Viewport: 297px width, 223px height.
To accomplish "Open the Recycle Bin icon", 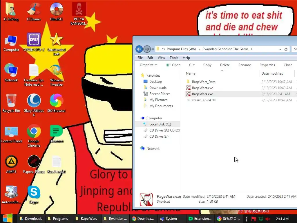I will [x=11, y=103].
